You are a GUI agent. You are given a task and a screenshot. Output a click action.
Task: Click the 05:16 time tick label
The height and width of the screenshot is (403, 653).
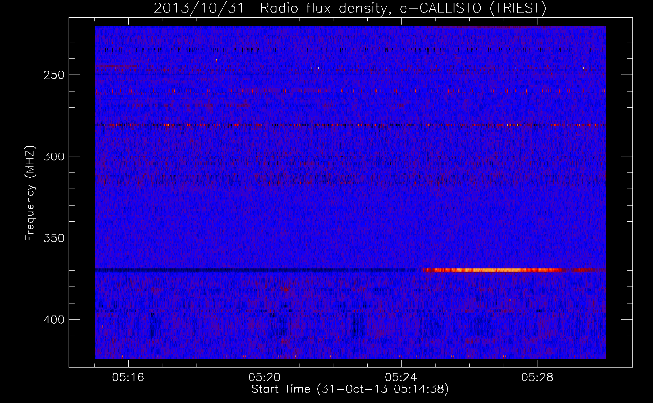point(128,377)
